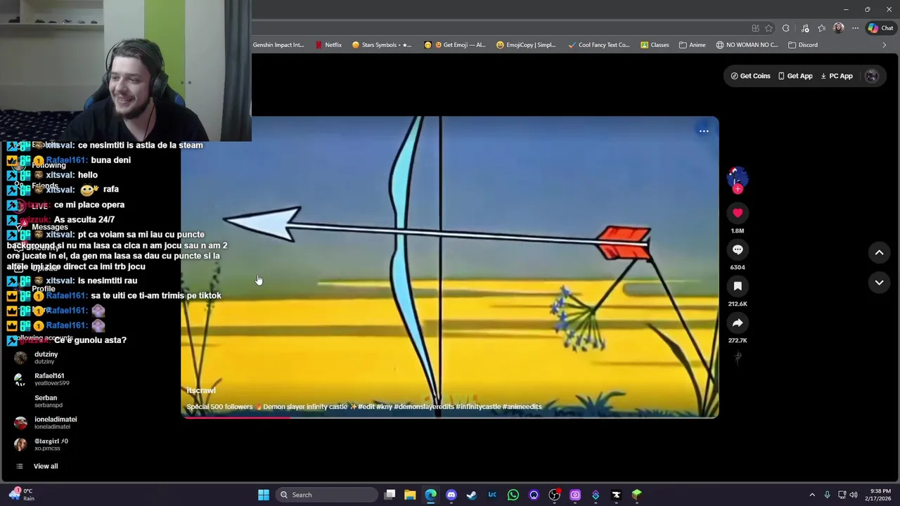The width and height of the screenshot is (900, 506).
Task: Open Task View on the taskbar
Action: tap(390, 495)
